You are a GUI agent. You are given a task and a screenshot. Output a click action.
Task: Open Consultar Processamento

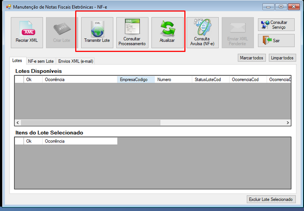(132, 33)
